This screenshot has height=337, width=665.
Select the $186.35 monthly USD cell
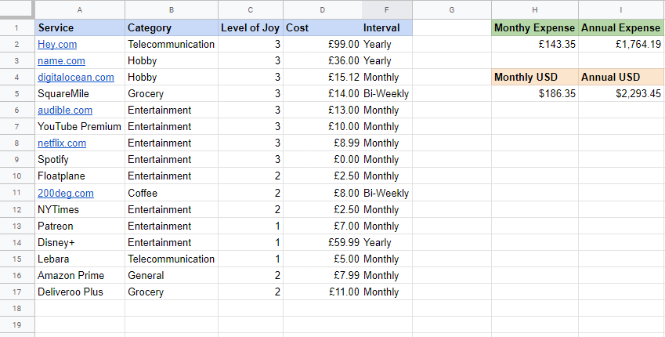pos(535,94)
